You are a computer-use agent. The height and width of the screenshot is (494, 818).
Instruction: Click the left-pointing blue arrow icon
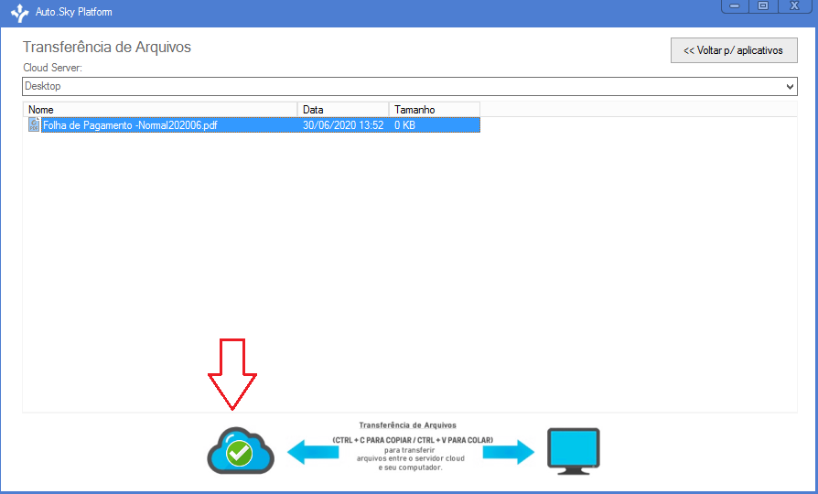click(x=313, y=452)
